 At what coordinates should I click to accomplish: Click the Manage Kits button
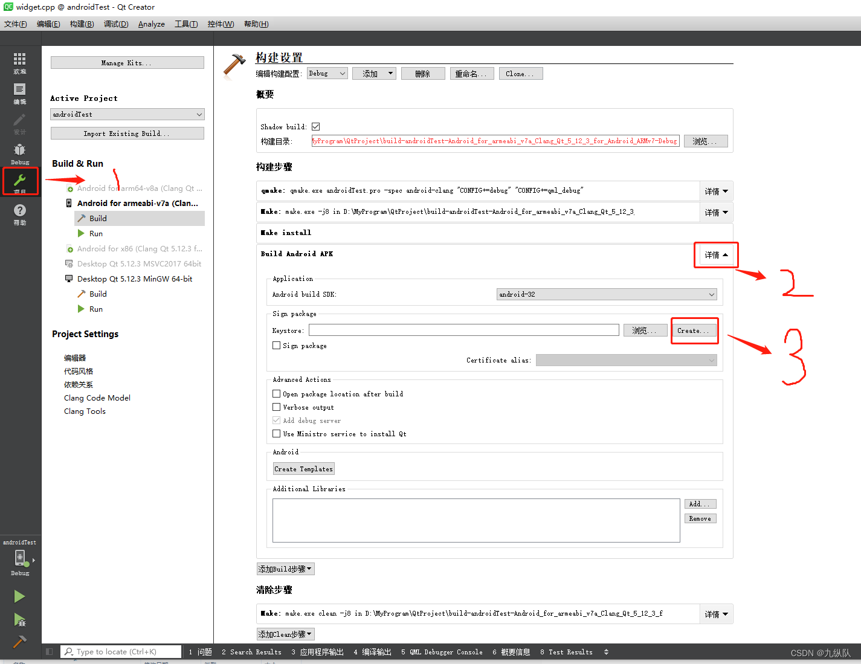(127, 63)
